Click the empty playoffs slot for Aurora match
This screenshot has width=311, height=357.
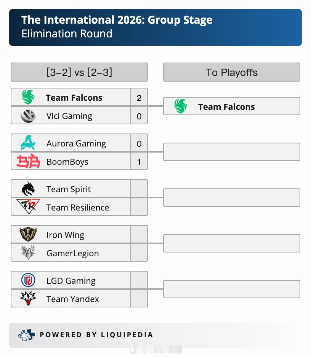[232, 152]
